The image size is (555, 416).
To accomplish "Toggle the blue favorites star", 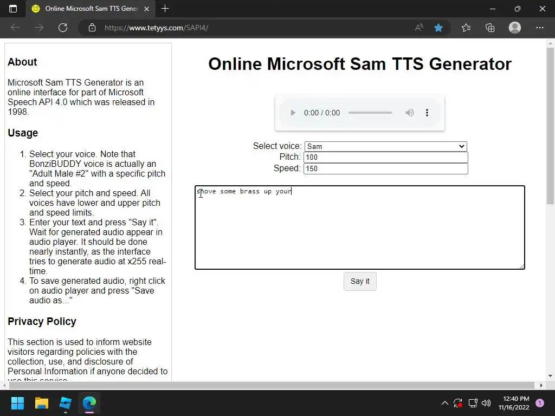I will point(438,28).
